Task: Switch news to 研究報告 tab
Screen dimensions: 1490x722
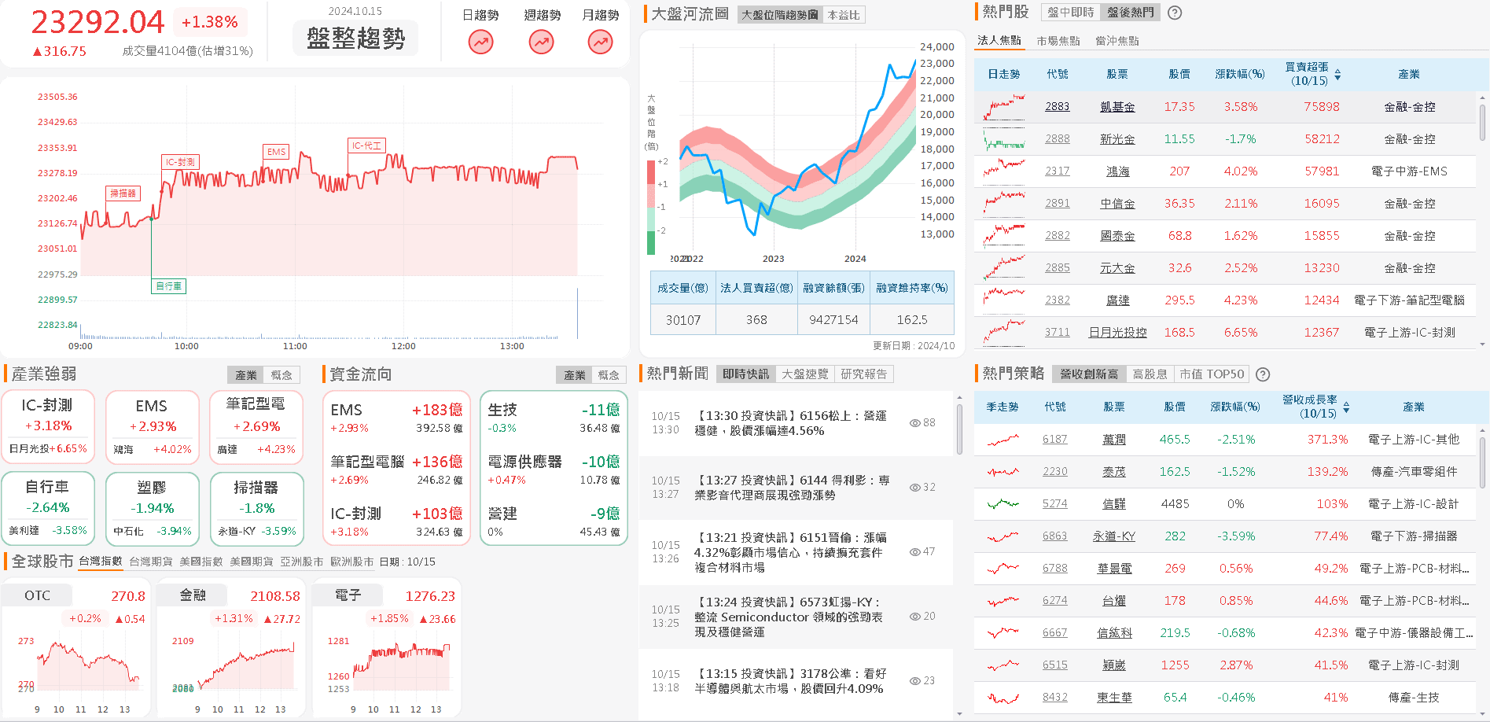Action: [864, 374]
